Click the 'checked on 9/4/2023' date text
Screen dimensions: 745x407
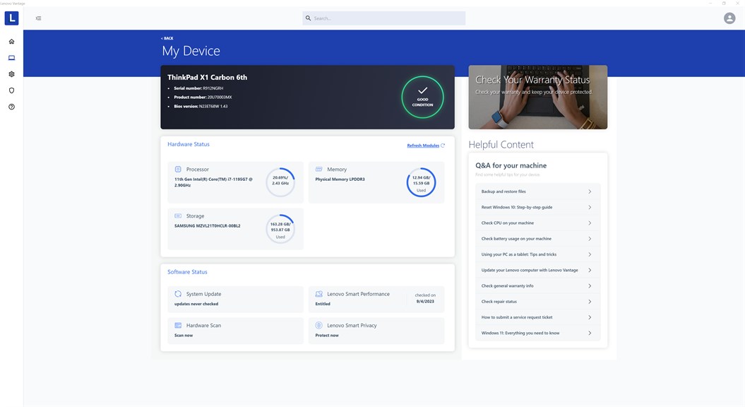coord(425,298)
